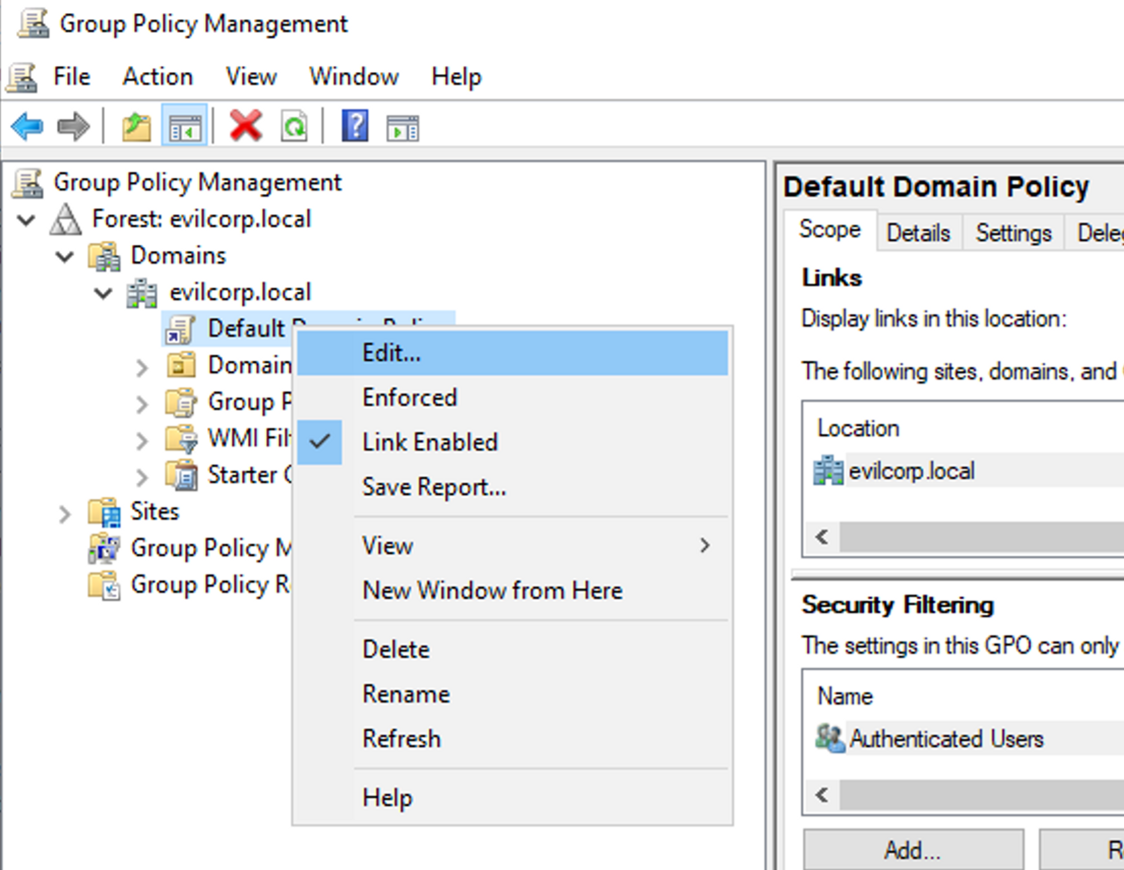Click the blue question mark Help icon
This screenshot has height=870, width=1124.
(355, 126)
